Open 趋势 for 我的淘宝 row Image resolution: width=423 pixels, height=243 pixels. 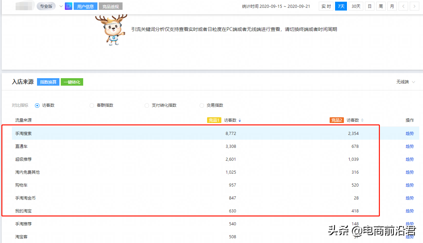(x=410, y=211)
